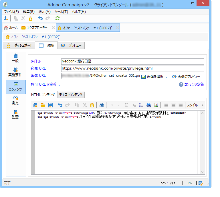Screen dimensions: 220x197
Task: Open the 一般 section in sidebar
Action: [15, 58]
